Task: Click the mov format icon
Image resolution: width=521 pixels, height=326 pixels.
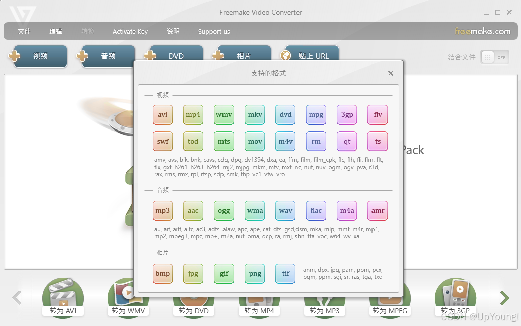Action: click(x=255, y=141)
